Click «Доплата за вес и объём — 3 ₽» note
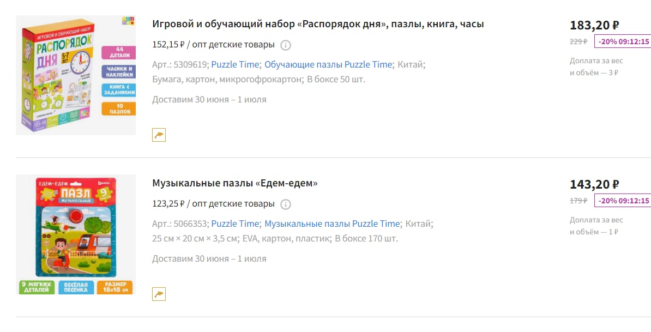 (596, 67)
